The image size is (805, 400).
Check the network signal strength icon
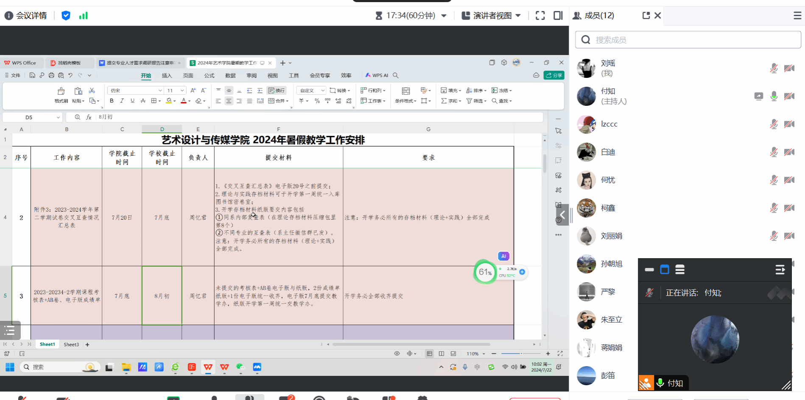(83, 16)
